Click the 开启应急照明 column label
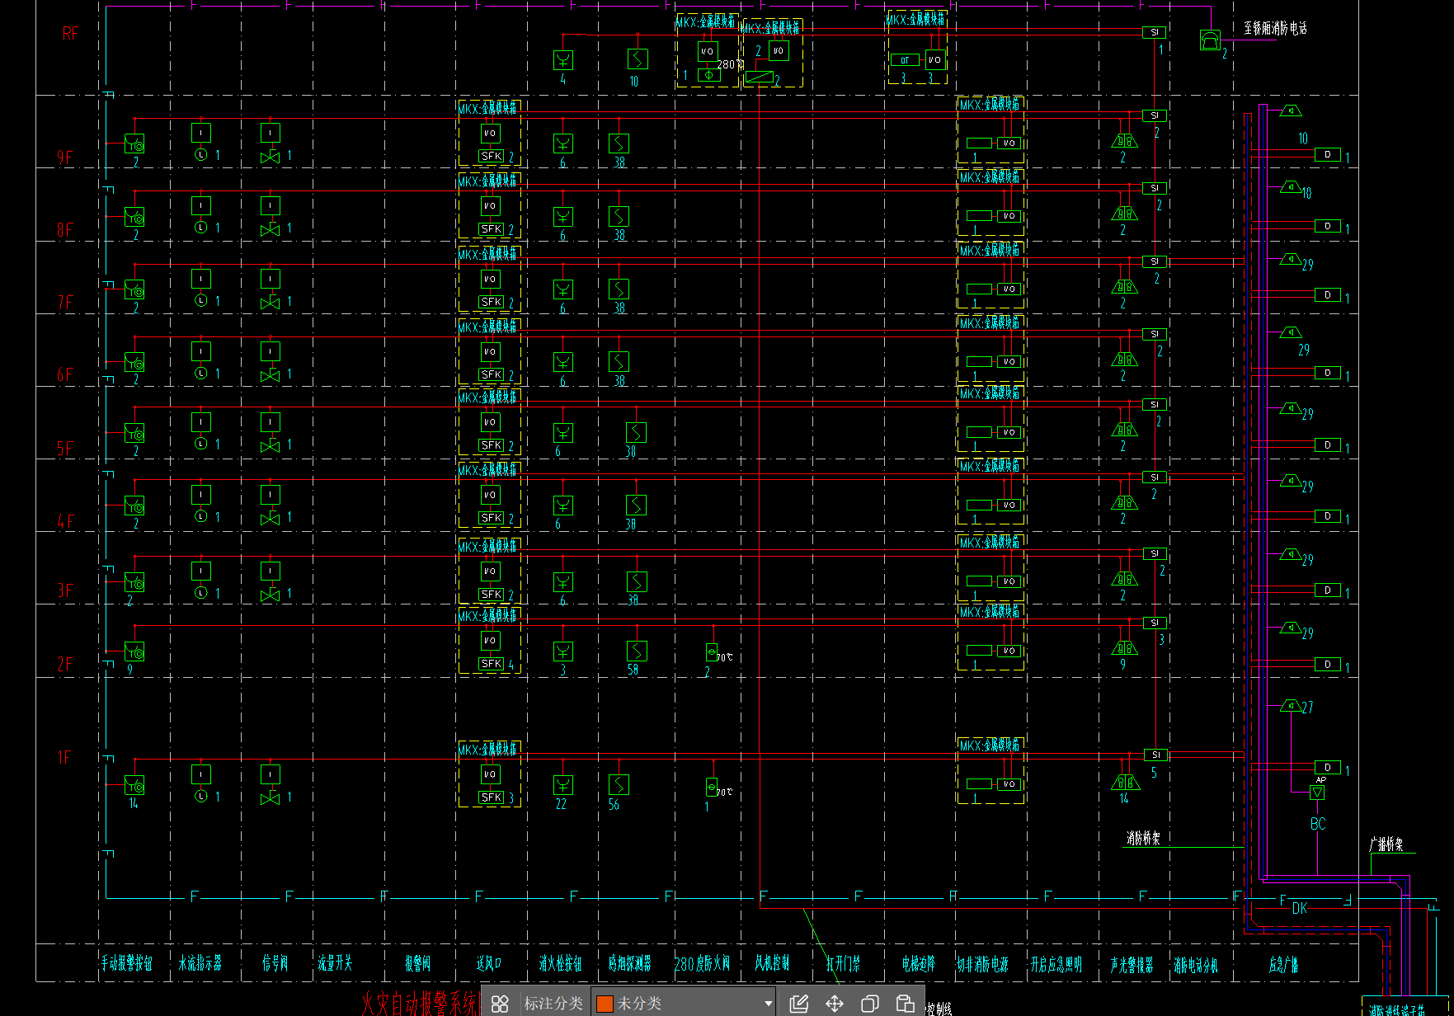The image size is (1454, 1016). pos(1056,963)
